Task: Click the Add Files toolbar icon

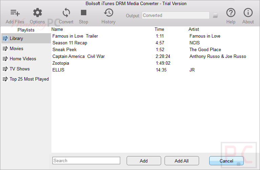Action: click(x=15, y=13)
